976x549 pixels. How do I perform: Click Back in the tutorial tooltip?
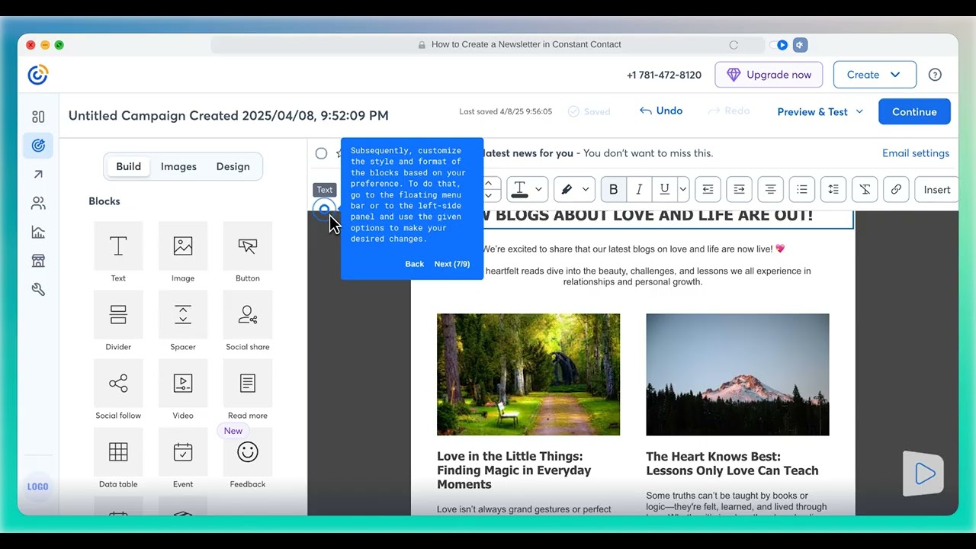[414, 264]
